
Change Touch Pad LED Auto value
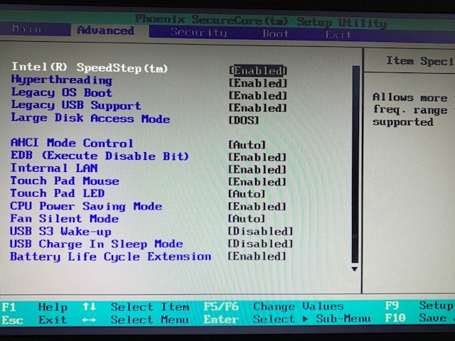tap(247, 194)
